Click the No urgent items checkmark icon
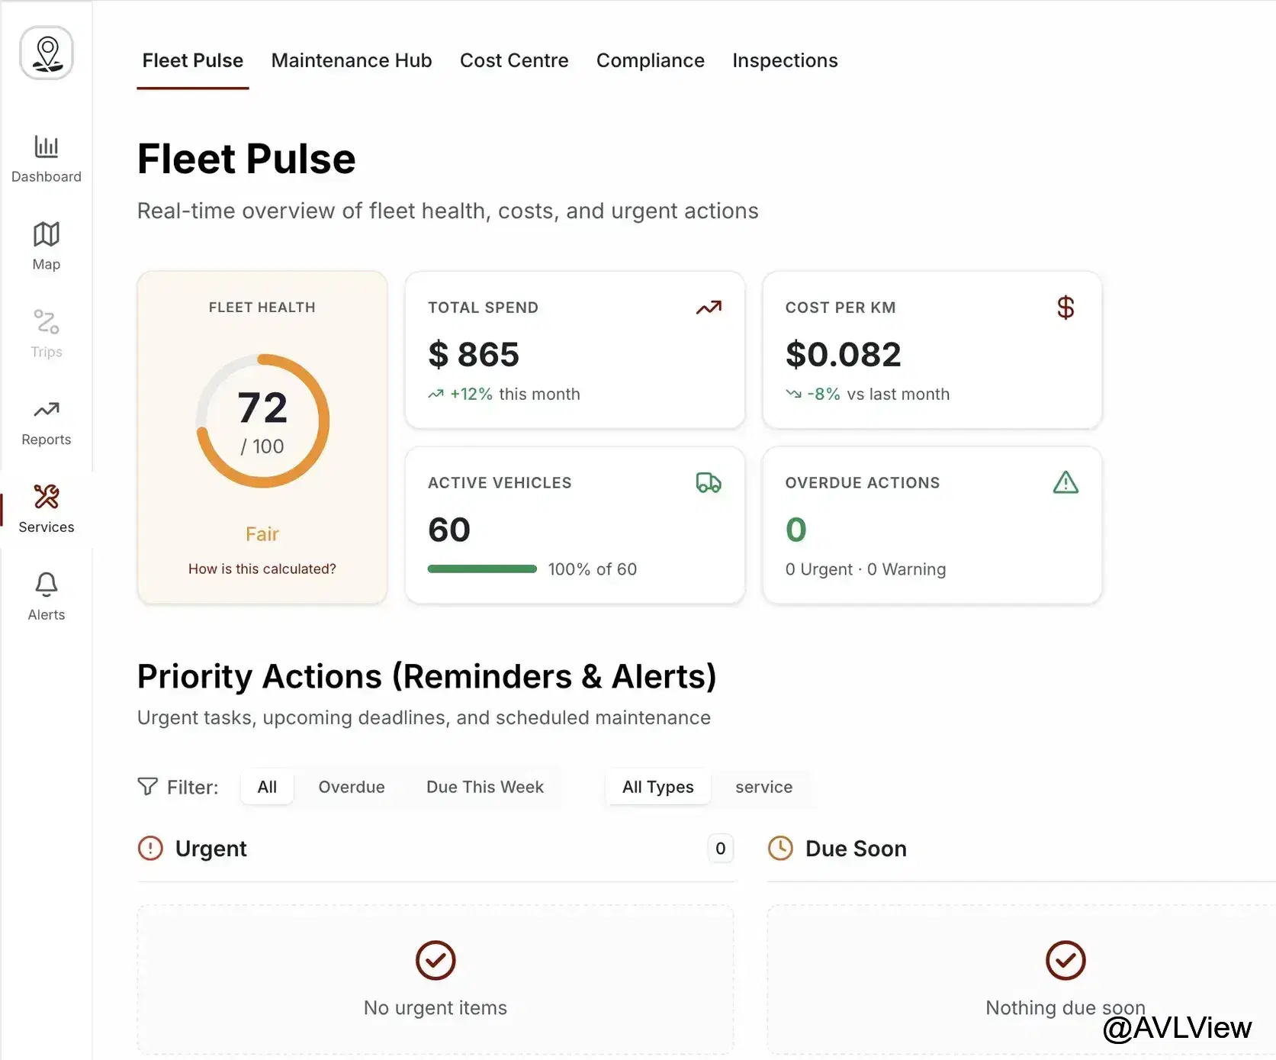Viewport: 1276px width, 1060px height. click(436, 960)
